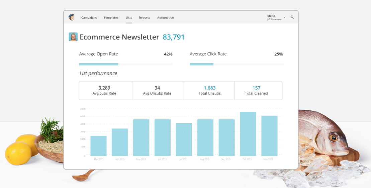Click the 3,289 Avg Subs Rate cell
Viewport: 371px width, 188px height.
pos(105,91)
